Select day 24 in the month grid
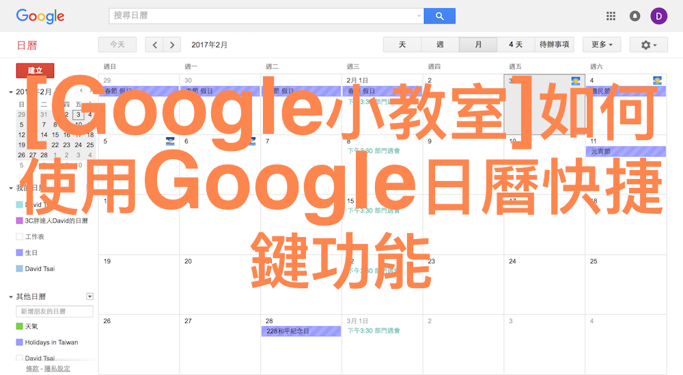Image resolution: width=683 pixels, height=375 pixels. [512, 262]
